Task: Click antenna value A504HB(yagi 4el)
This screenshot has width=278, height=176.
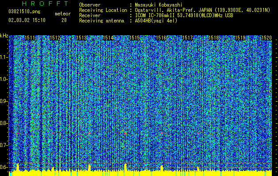Action: tap(156, 21)
